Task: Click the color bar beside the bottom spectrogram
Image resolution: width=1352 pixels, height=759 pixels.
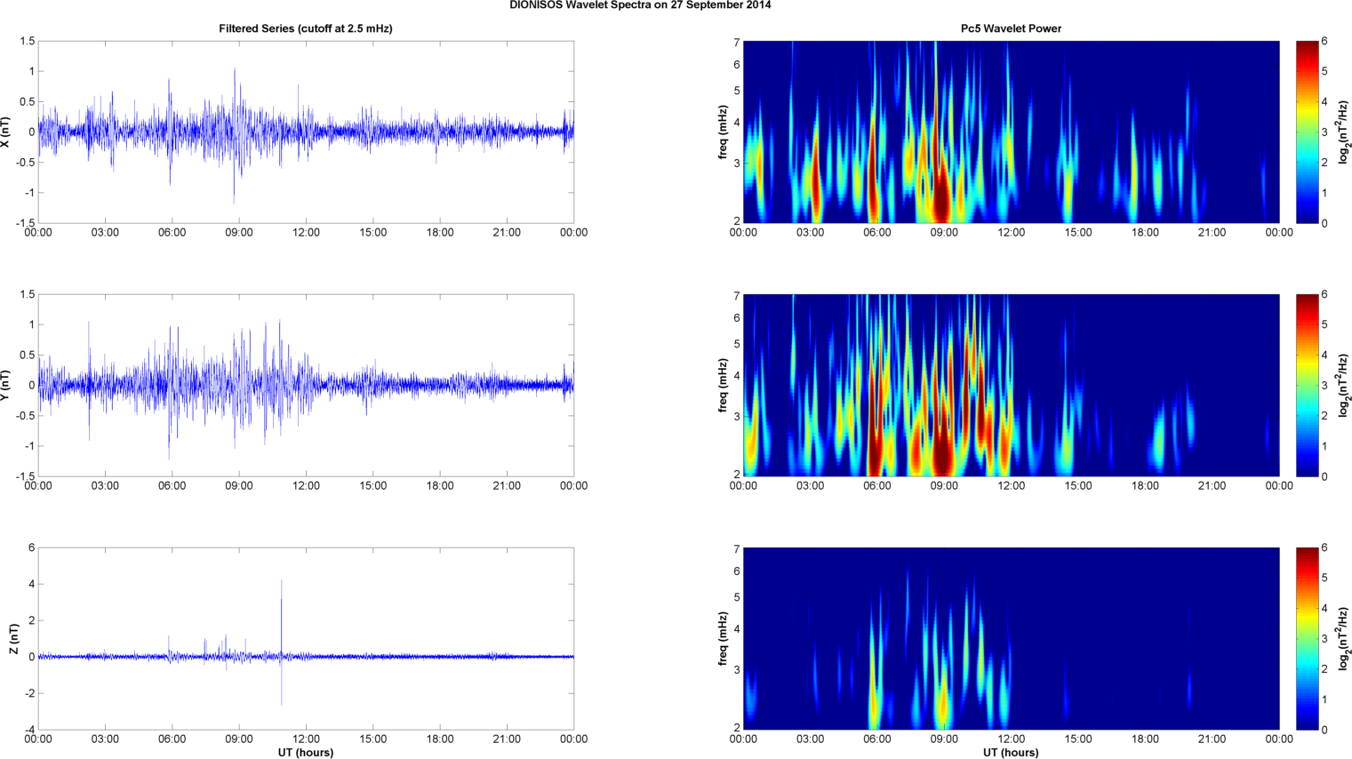Action: 1307,638
